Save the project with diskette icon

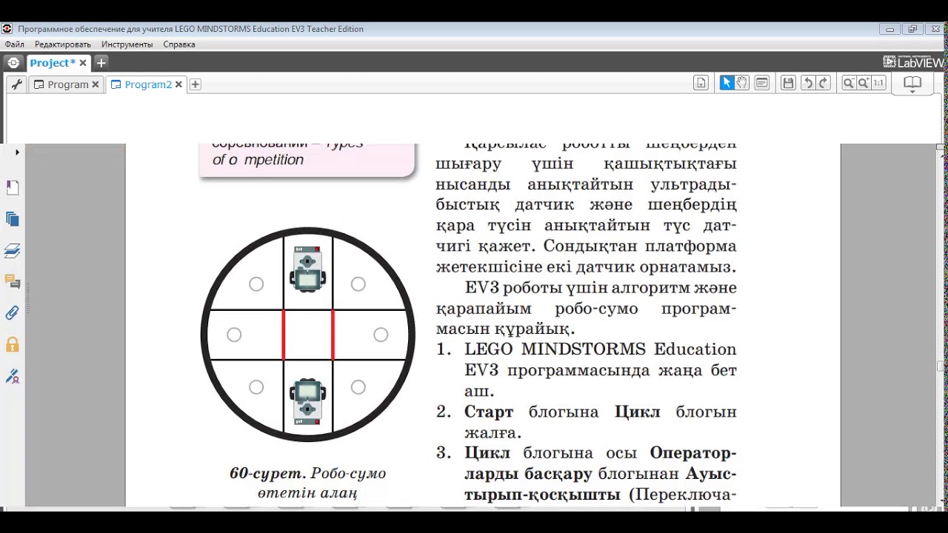pyautogui.click(x=788, y=83)
